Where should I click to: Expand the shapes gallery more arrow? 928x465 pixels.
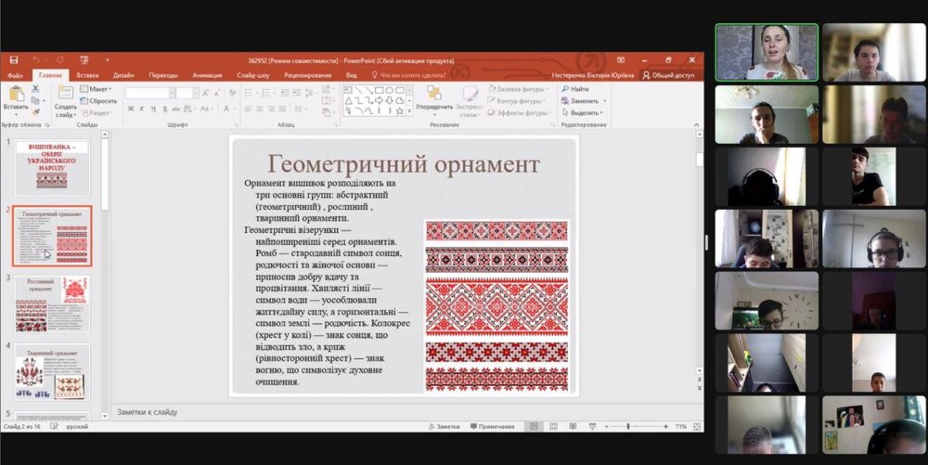[409, 111]
